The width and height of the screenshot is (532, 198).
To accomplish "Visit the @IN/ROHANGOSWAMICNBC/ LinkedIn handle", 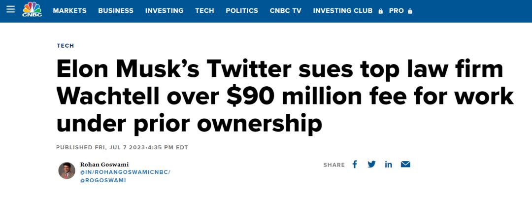I will click(125, 172).
